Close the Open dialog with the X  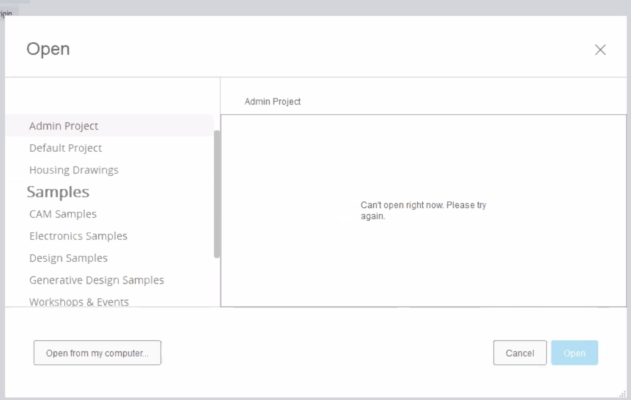(x=600, y=50)
